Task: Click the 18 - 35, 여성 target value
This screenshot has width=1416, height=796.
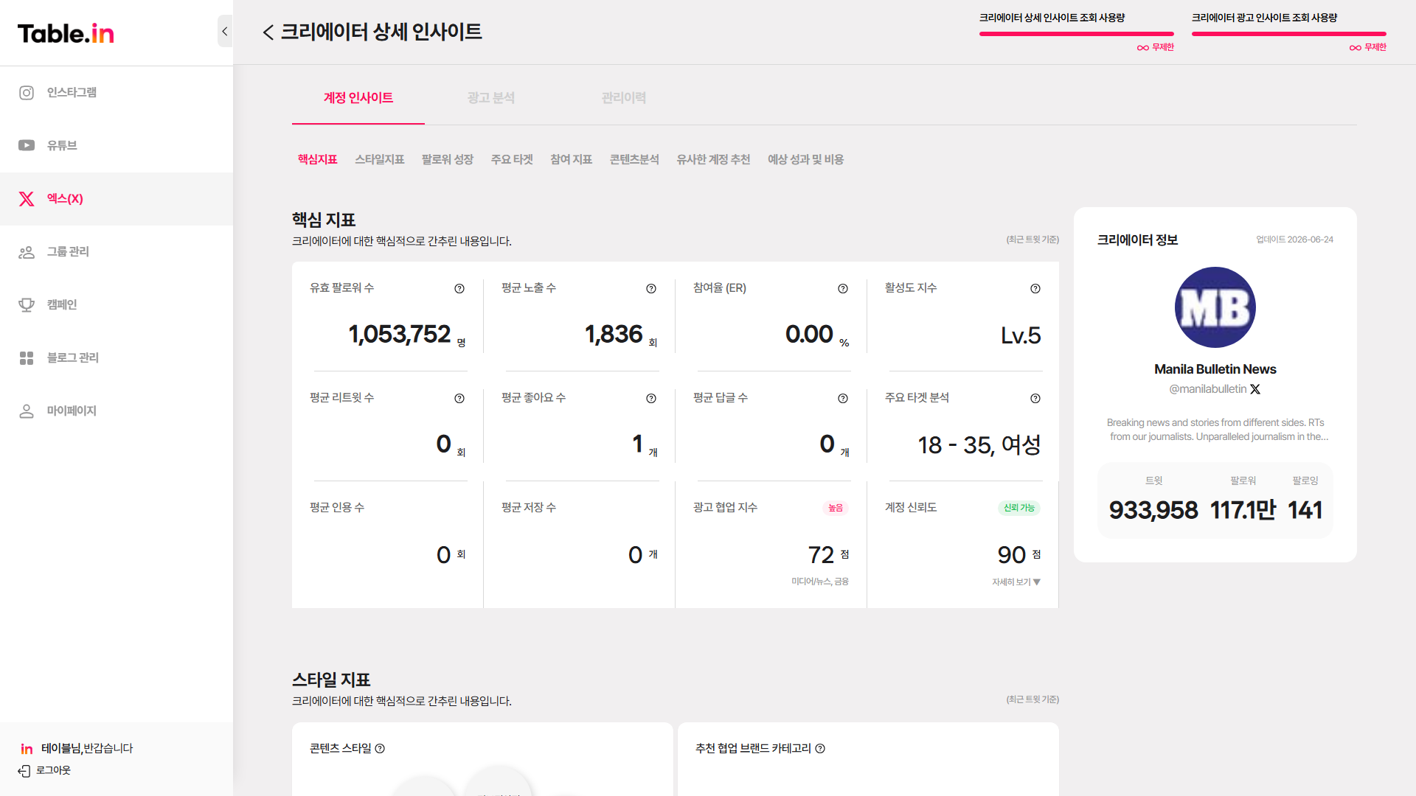Action: pyautogui.click(x=979, y=445)
